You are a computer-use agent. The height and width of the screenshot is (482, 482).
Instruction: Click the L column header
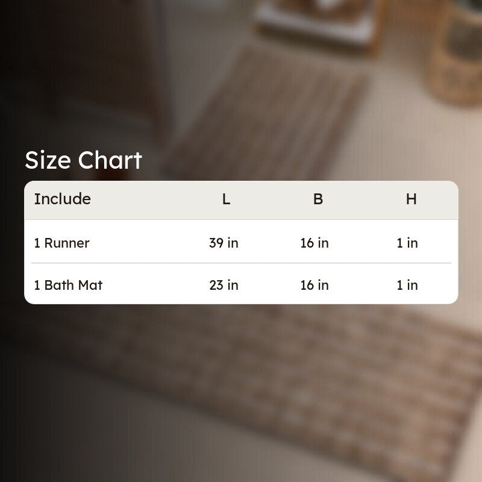[x=226, y=199]
